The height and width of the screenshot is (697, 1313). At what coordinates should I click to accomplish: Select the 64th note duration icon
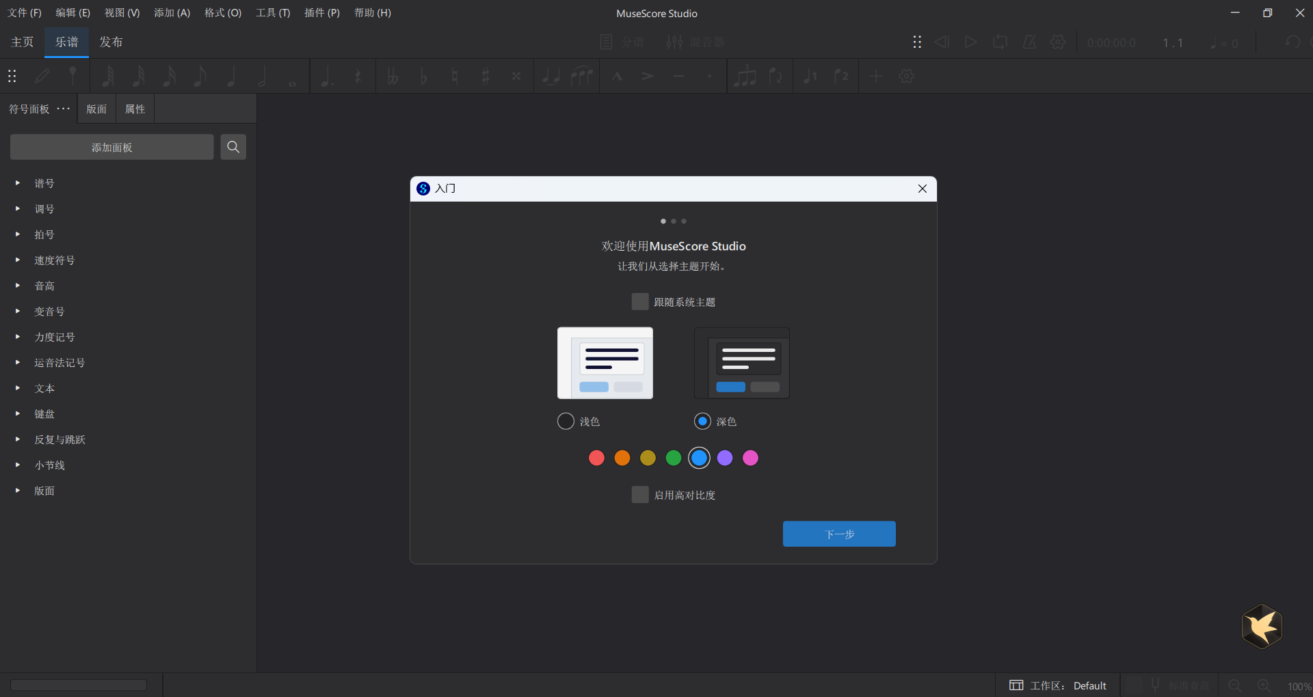click(108, 77)
